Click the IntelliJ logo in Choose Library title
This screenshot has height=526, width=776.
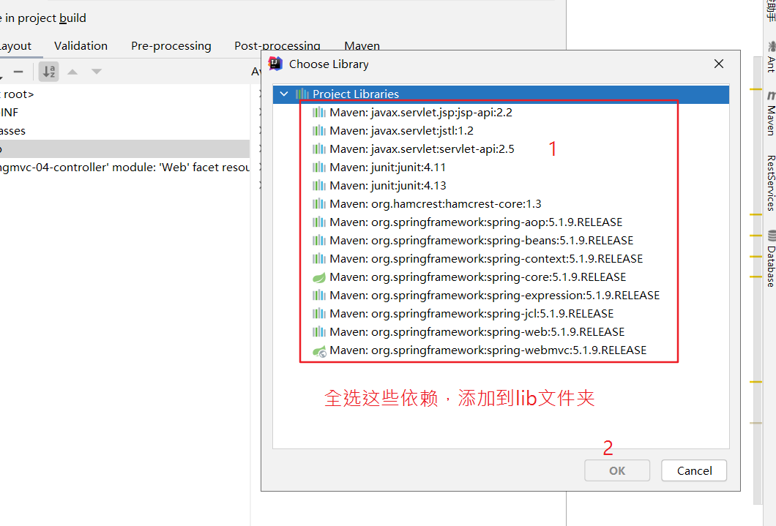(x=275, y=64)
